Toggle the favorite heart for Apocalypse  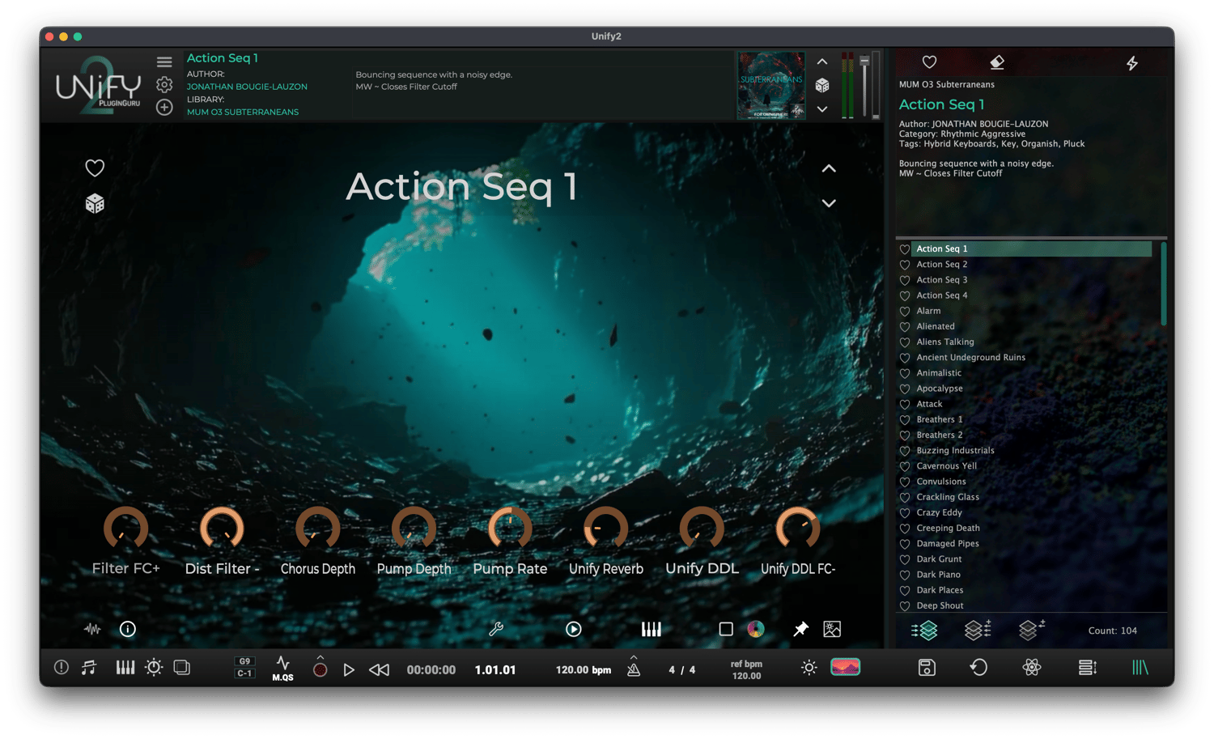point(905,389)
